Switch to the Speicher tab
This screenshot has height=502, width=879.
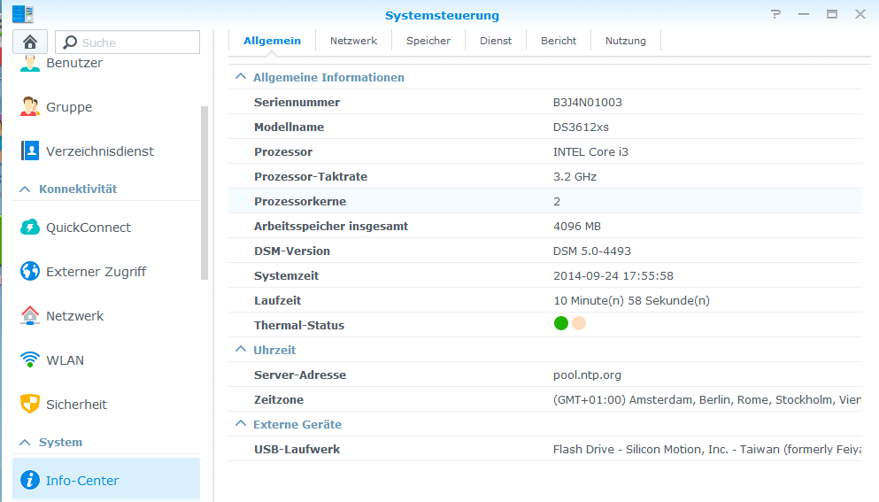428,41
